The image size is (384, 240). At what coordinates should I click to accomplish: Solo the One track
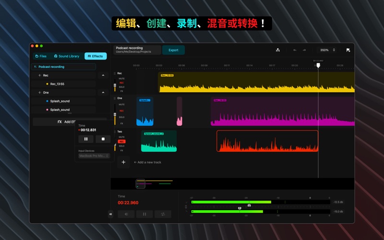point(121,117)
